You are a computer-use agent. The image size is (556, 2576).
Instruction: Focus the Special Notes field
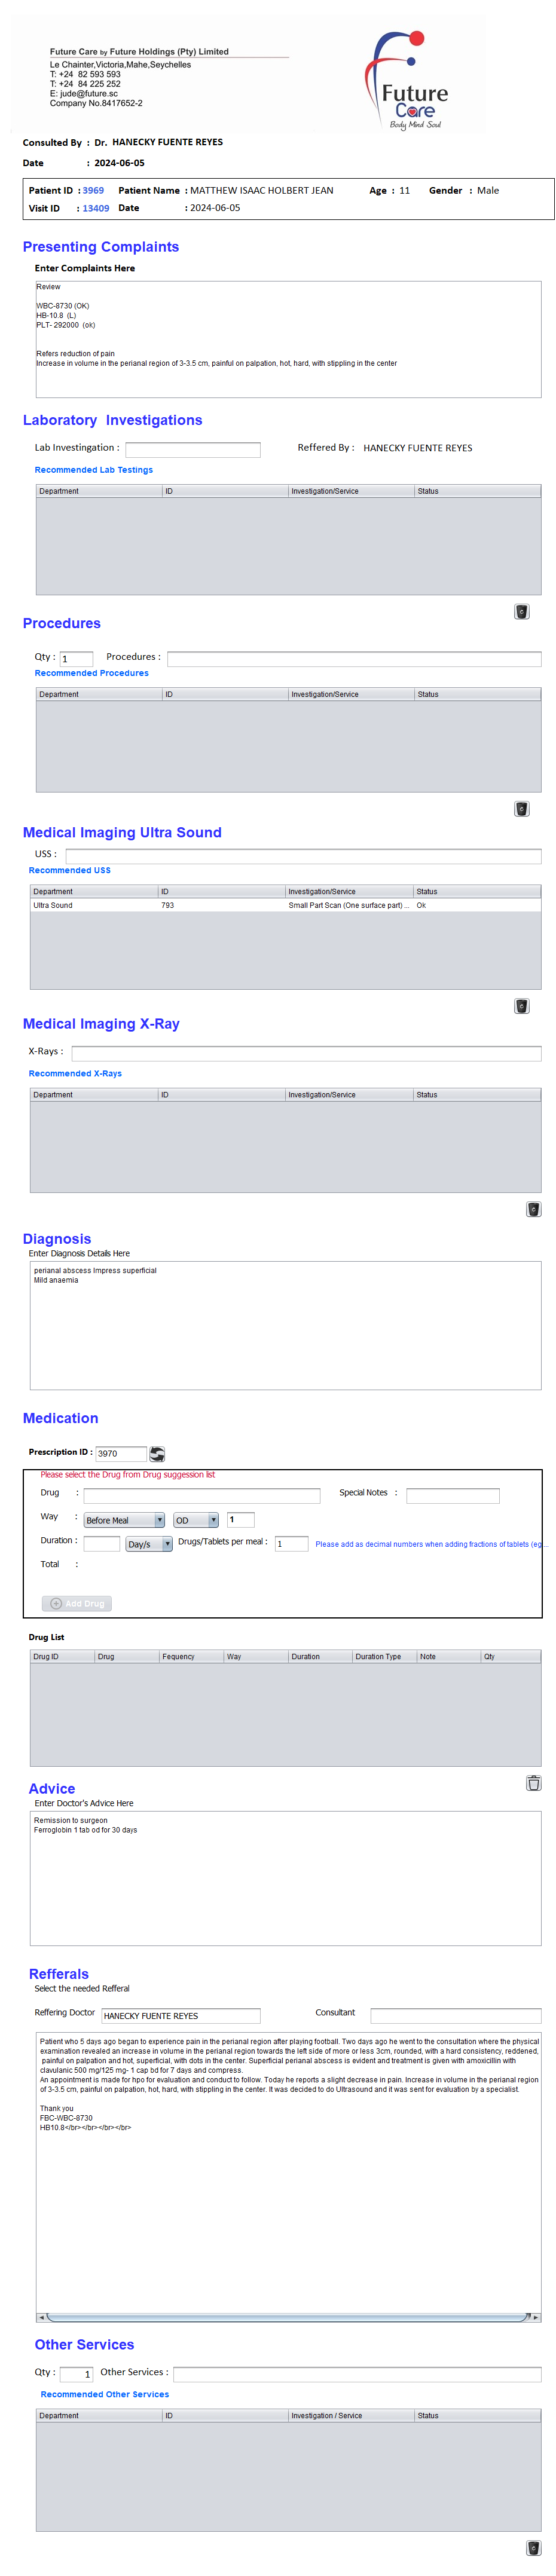point(452,1495)
